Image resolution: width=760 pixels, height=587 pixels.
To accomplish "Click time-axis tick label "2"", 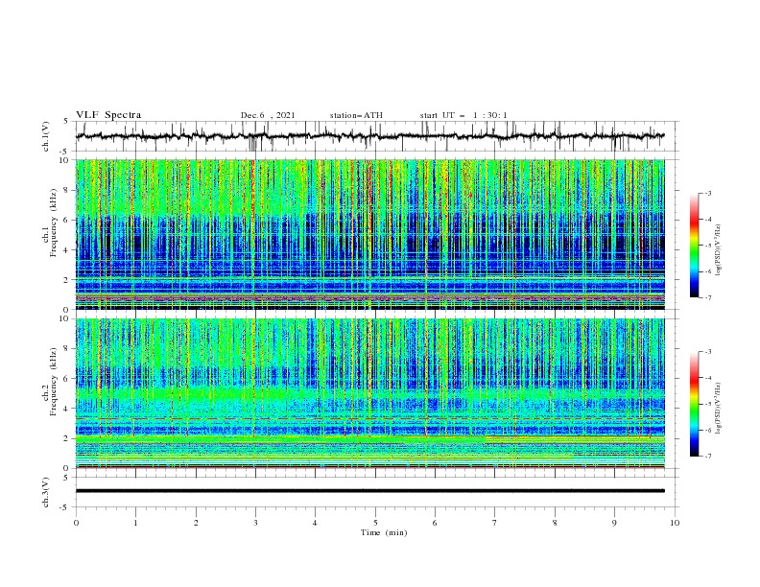I will (196, 523).
